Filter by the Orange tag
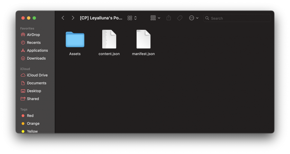The height and width of the screenshot is (154, 290). [x=33, y=124]
